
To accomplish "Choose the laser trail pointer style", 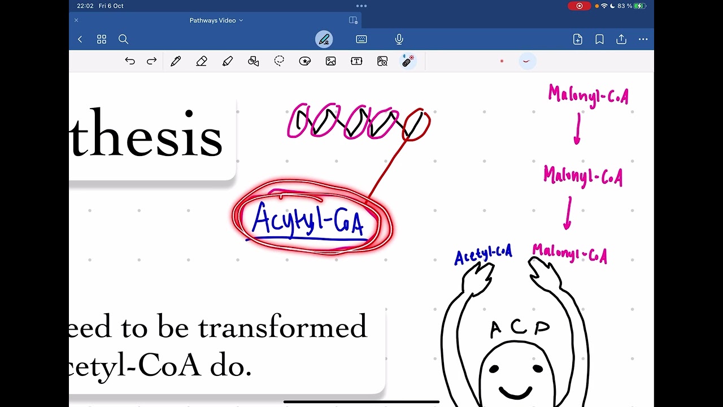I will pos(526,61).
